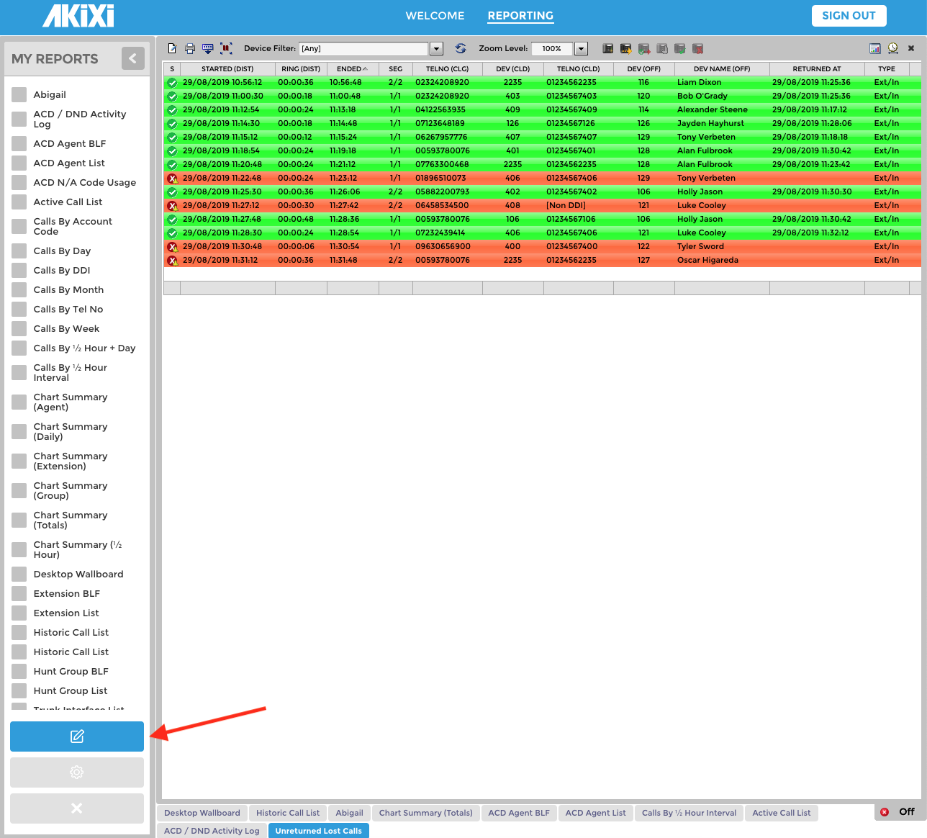Collapse the My Reports sidebar
The width and height of the screenshot is (927, 838).
point(133,58)
